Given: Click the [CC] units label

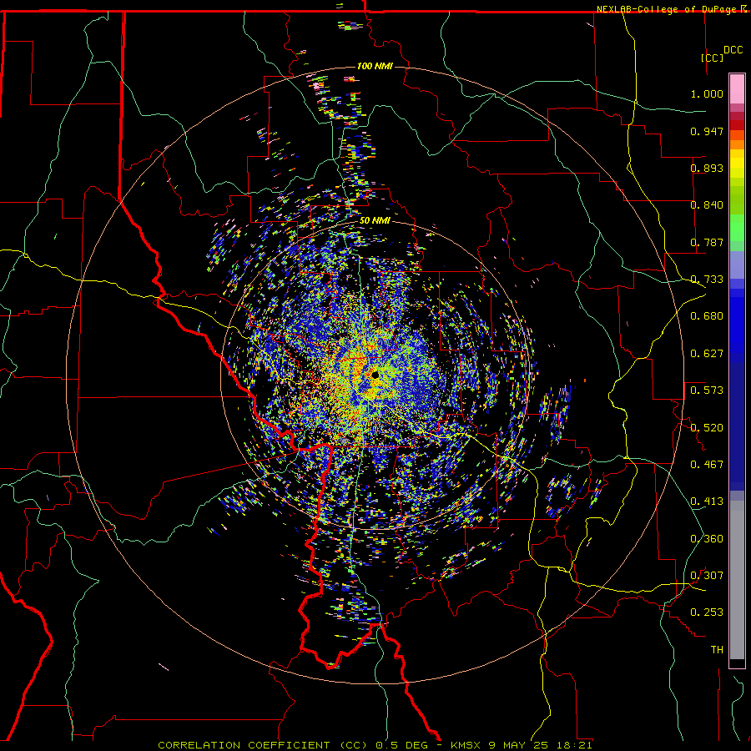Looking at the screenshot, I should click(x=712, y=58).
